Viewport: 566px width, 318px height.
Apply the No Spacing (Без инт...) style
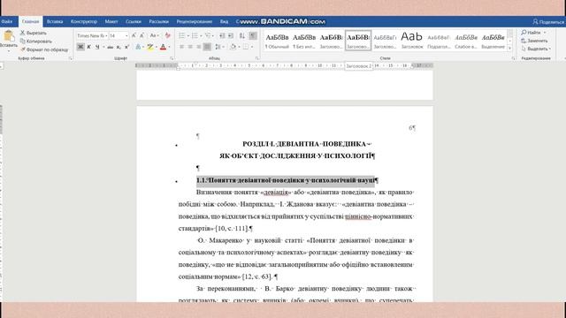[x=304, y=41]
